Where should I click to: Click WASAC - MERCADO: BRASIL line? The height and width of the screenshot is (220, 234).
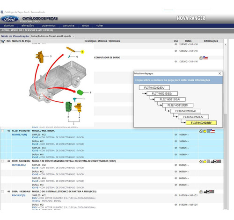[x=47, y=201]
